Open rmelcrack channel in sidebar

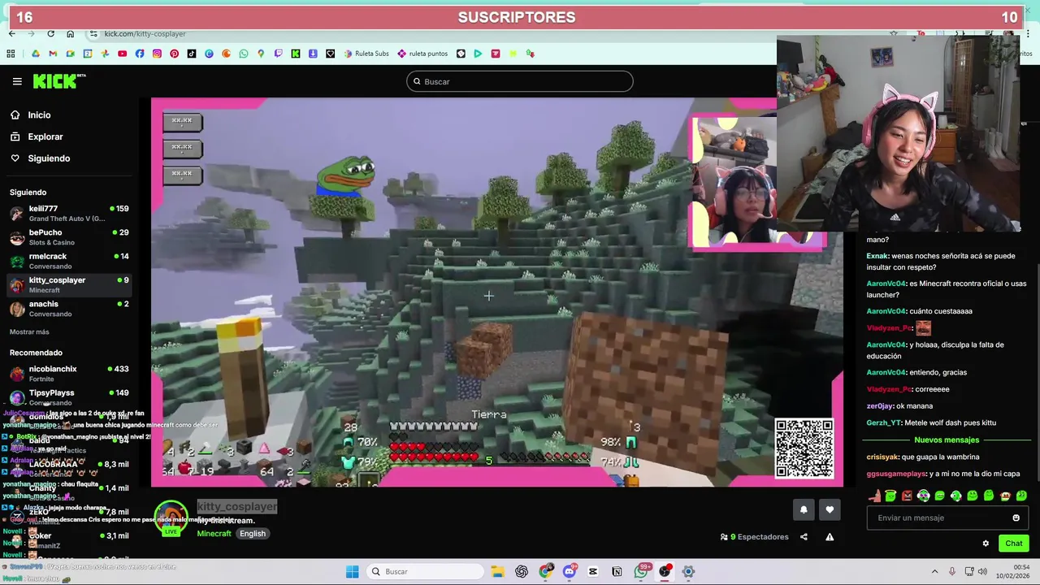coord(69,261)
